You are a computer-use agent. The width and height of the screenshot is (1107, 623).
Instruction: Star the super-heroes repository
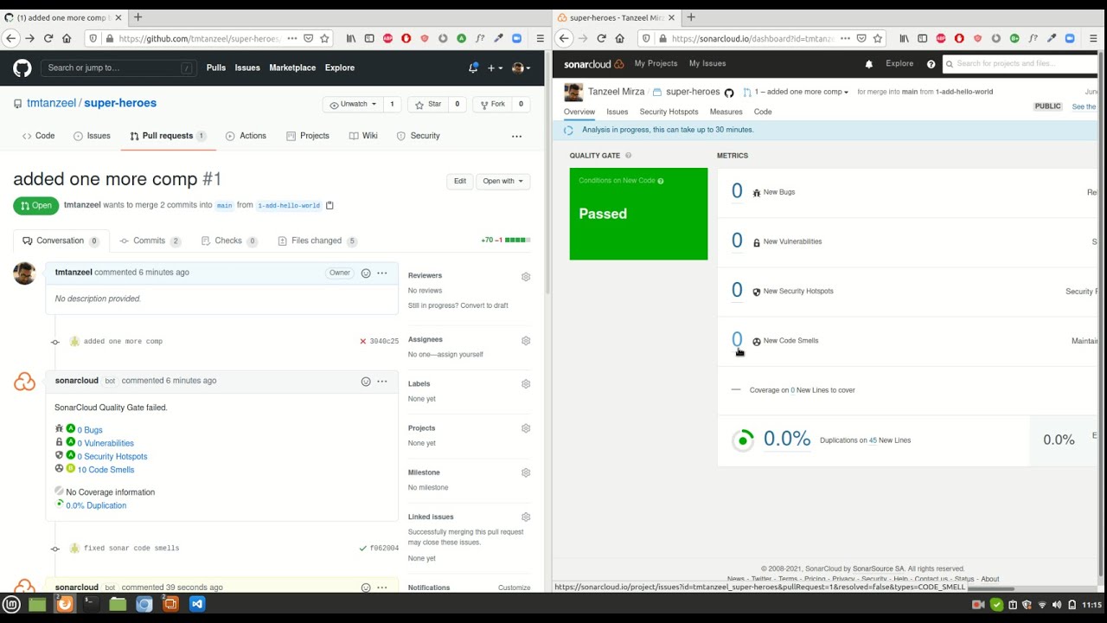[x=429, y=104]
